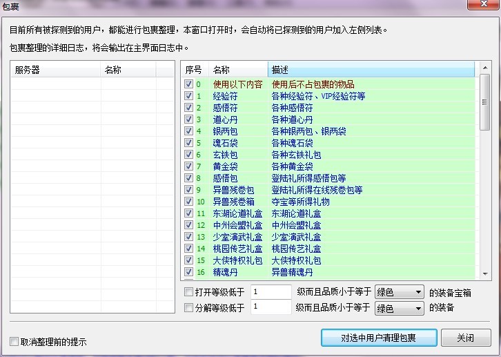Sort list by 序号 column header
This screenshot has width=501, height=357.
click(195, 70)
